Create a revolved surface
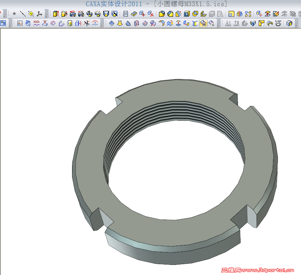The height and width of the screenshot is (275, 301). tap(137, 23)
